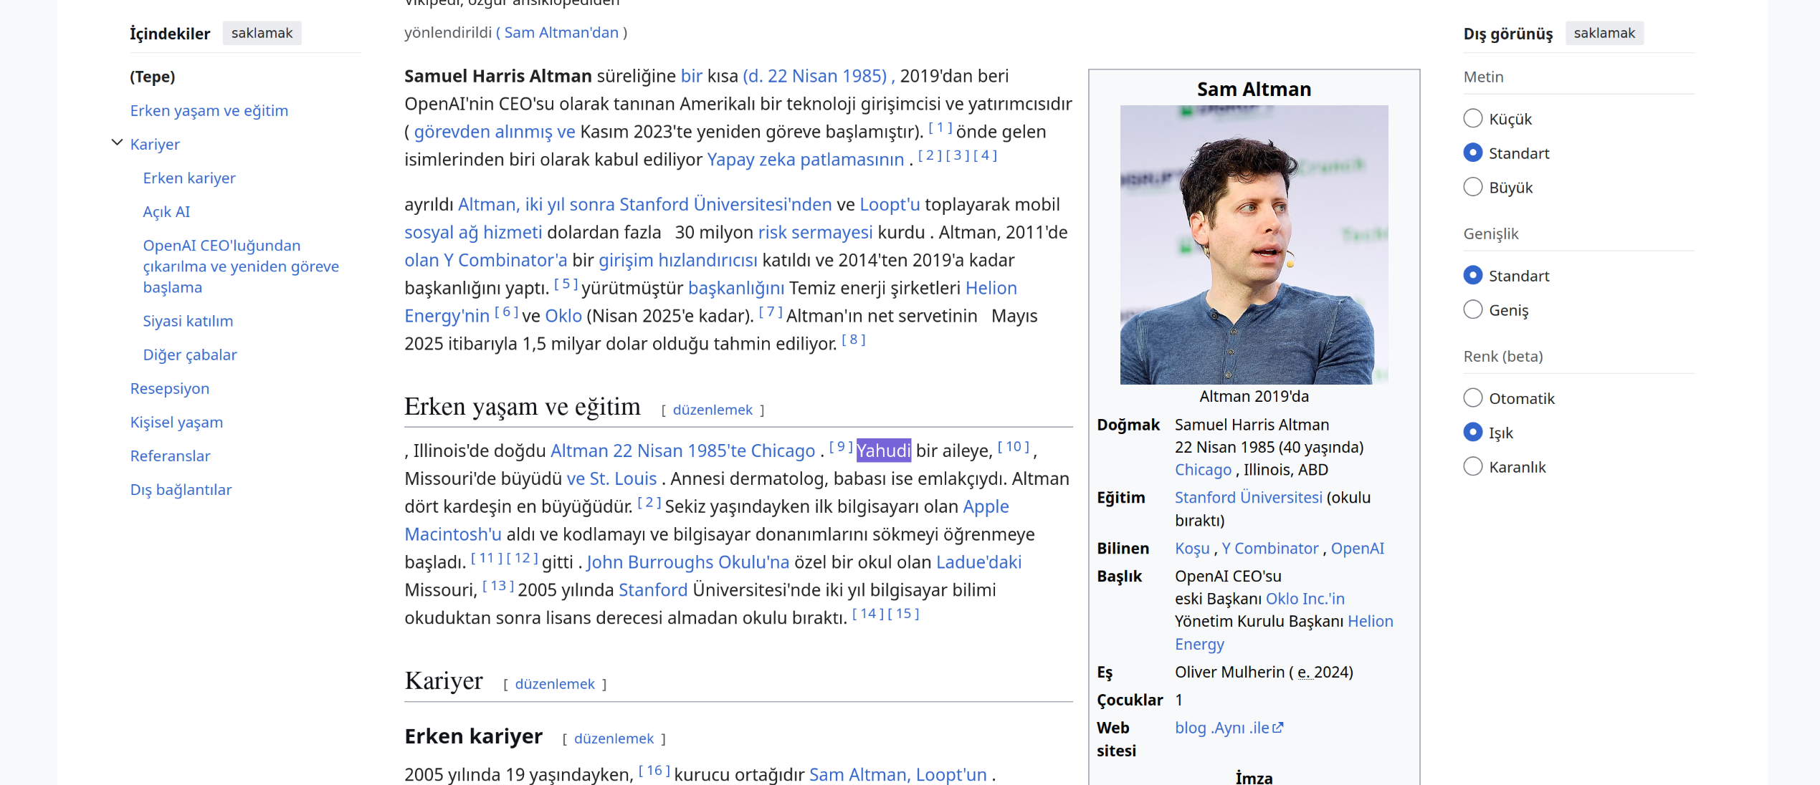Select Otomatik color option
Viewport: 1820px width, 785px height.
click(1472, 398)
